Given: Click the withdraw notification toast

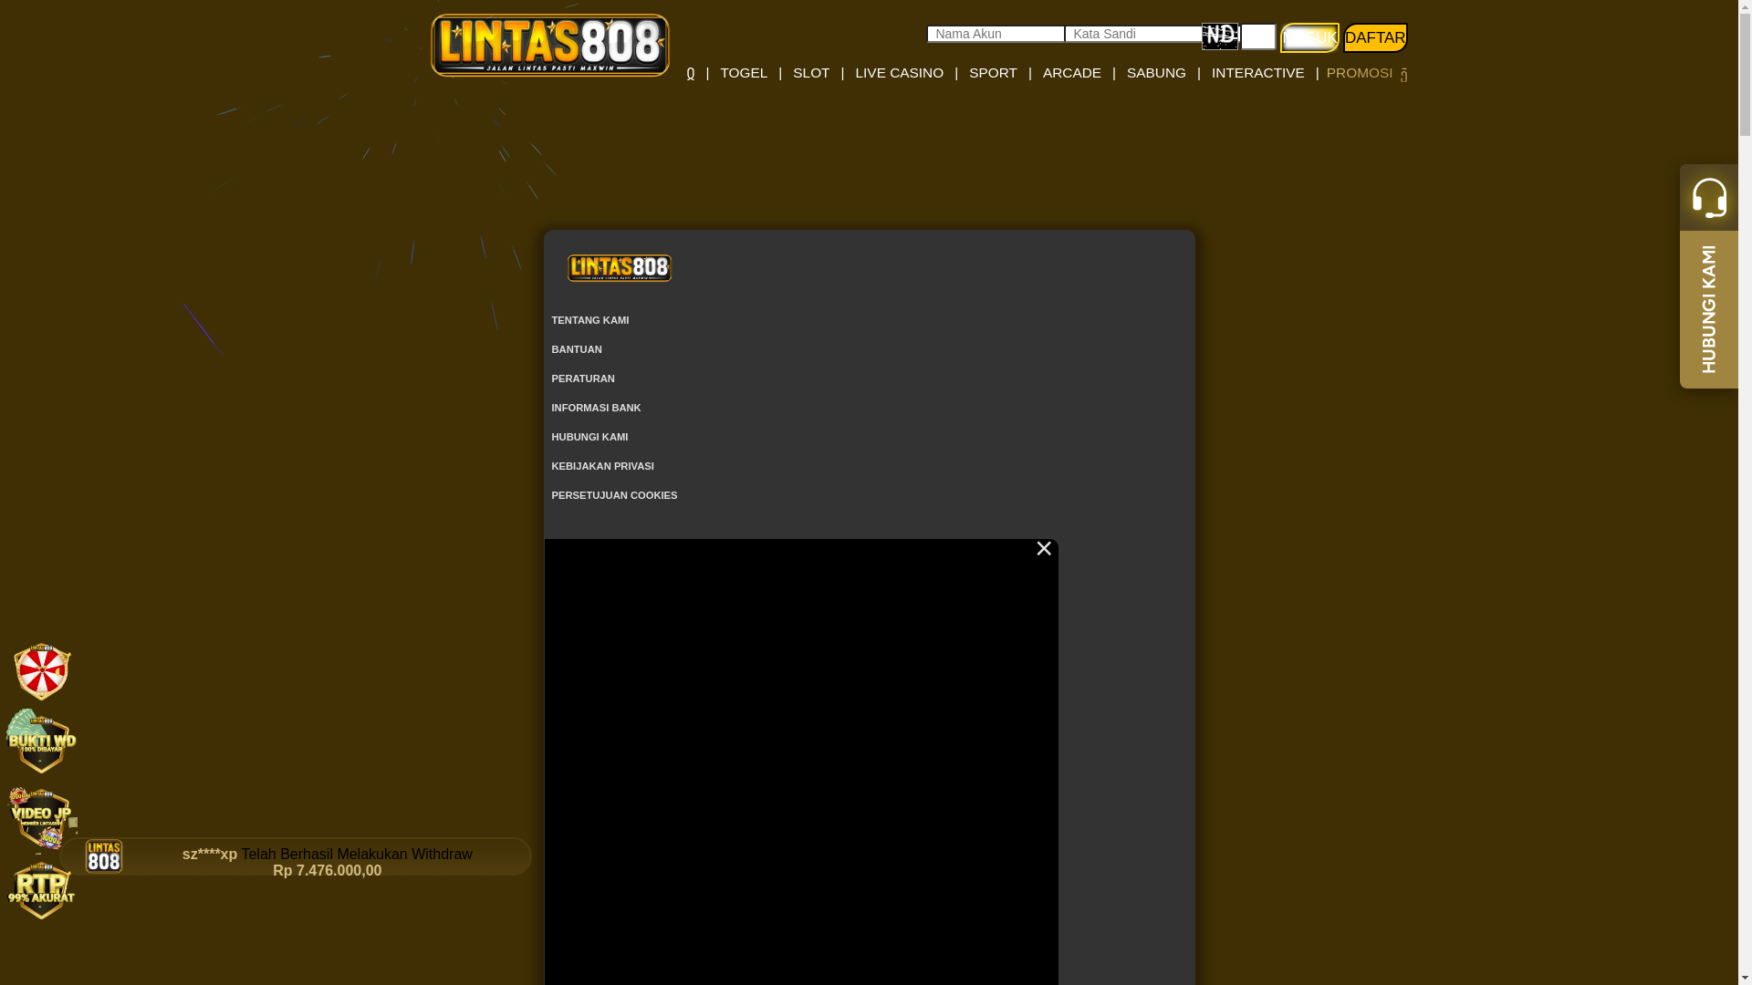Looking at the screenshot, I should click(x=297, y=857).
